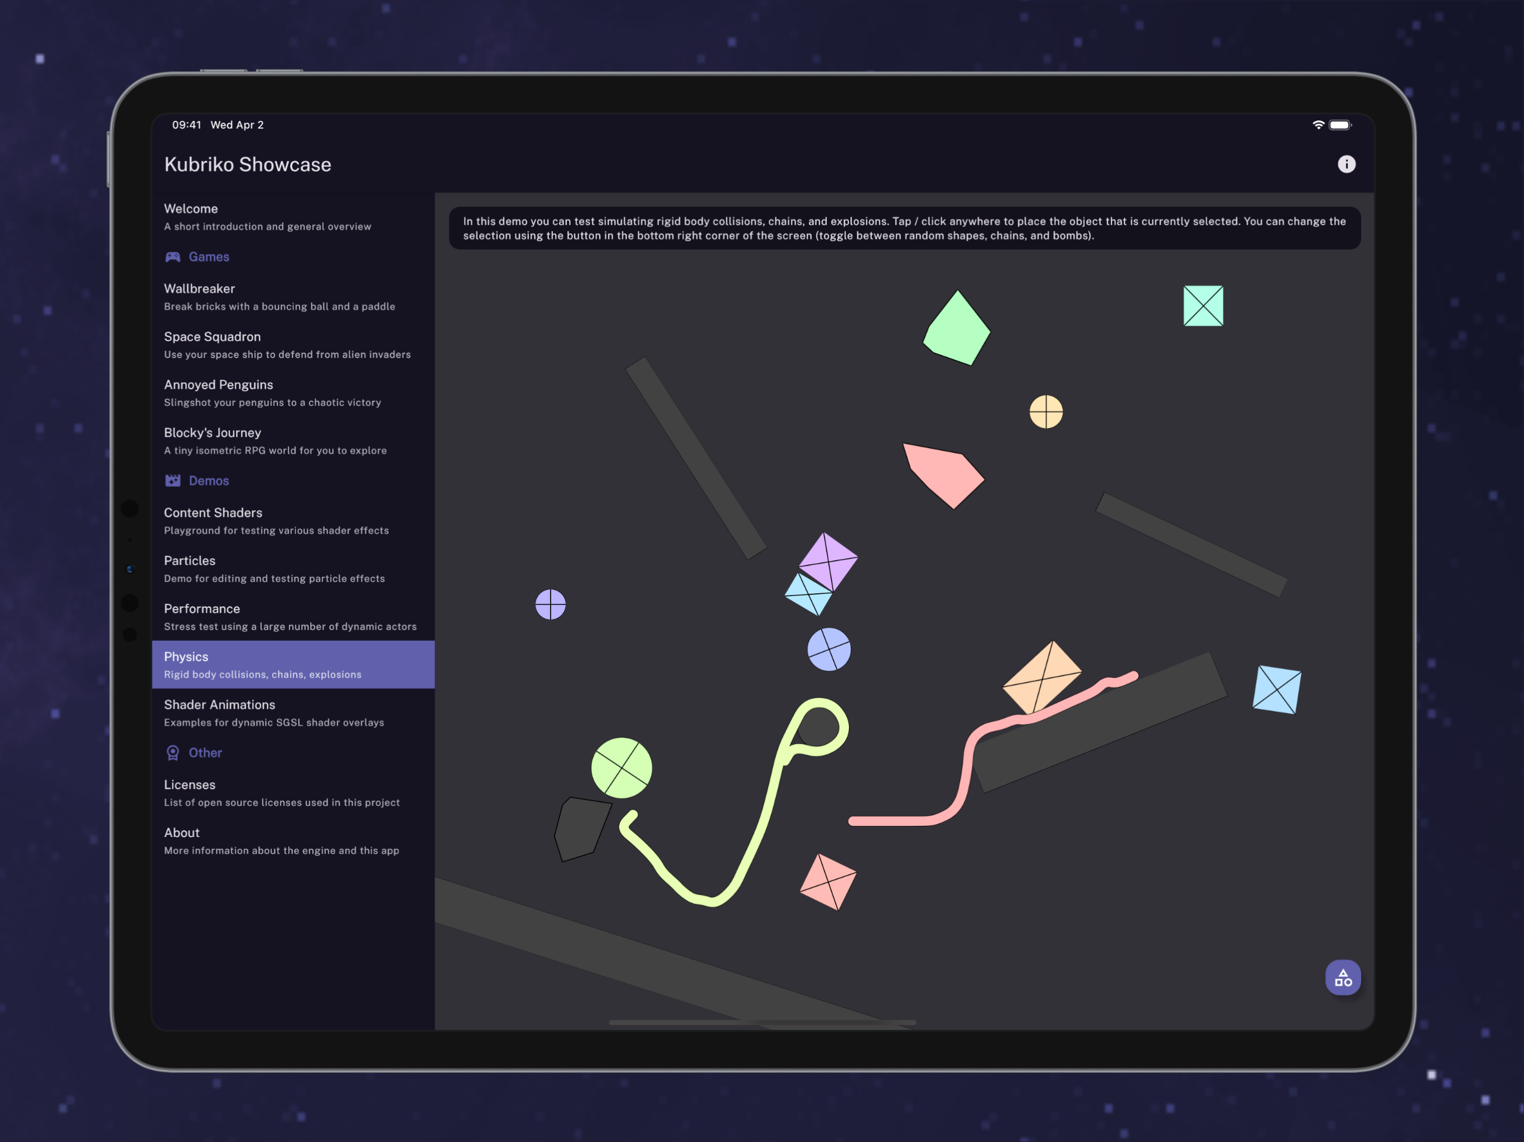This screenshot has width=1524, height=1142.
Task: Open the About page
Action: [293, 841]
